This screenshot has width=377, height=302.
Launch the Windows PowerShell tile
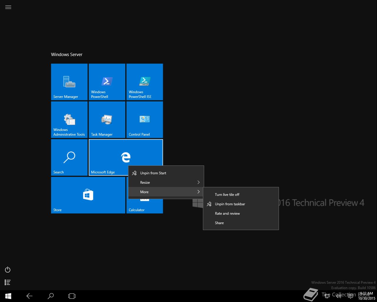coord(107,82)
